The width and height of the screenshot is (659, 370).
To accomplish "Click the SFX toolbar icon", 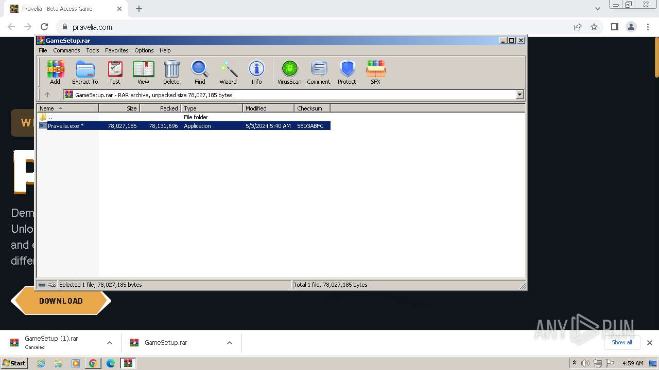I will (x=376, y=72).
